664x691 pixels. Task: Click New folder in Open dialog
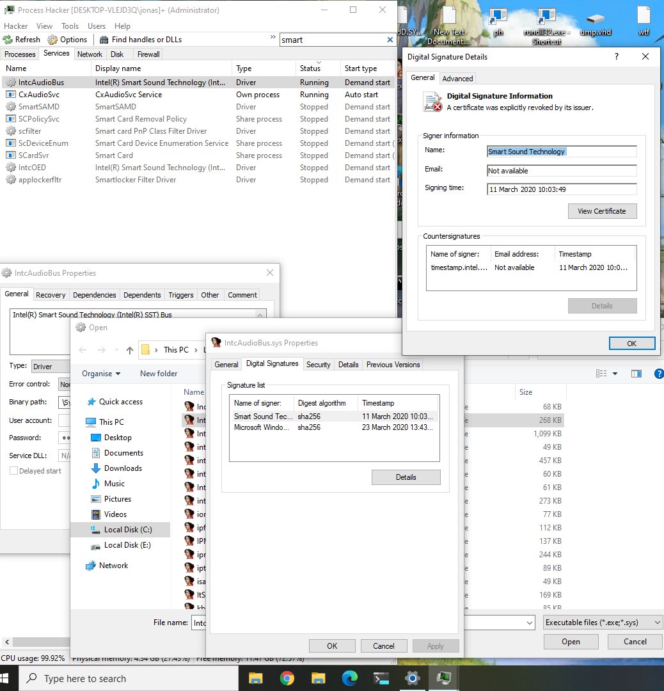tap(159, 374)
